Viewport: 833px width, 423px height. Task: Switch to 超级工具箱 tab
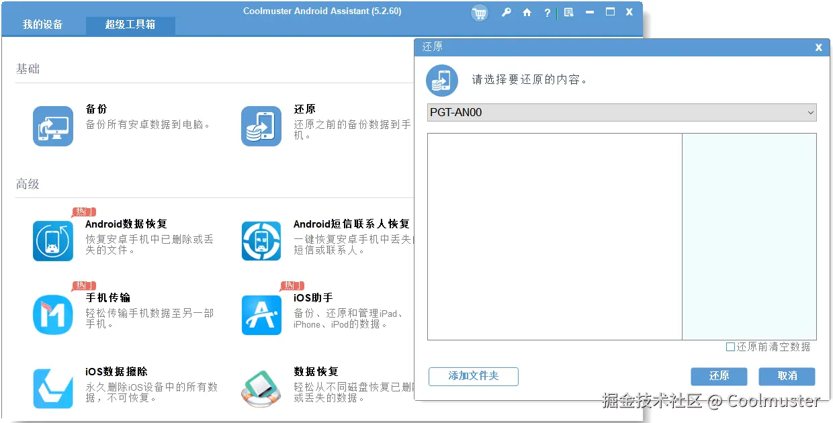[130, 25]
